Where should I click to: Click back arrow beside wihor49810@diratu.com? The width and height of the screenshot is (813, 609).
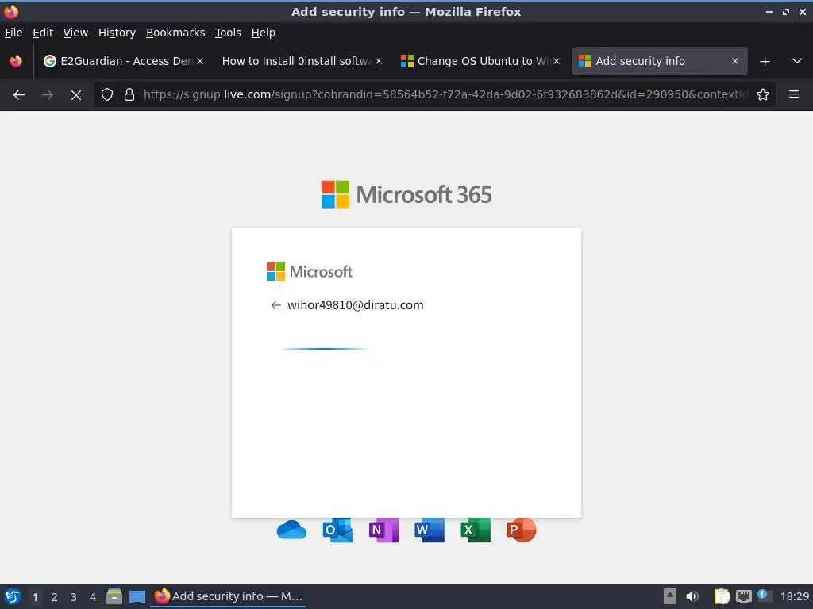pyautogui.click(x=275, y=305)
